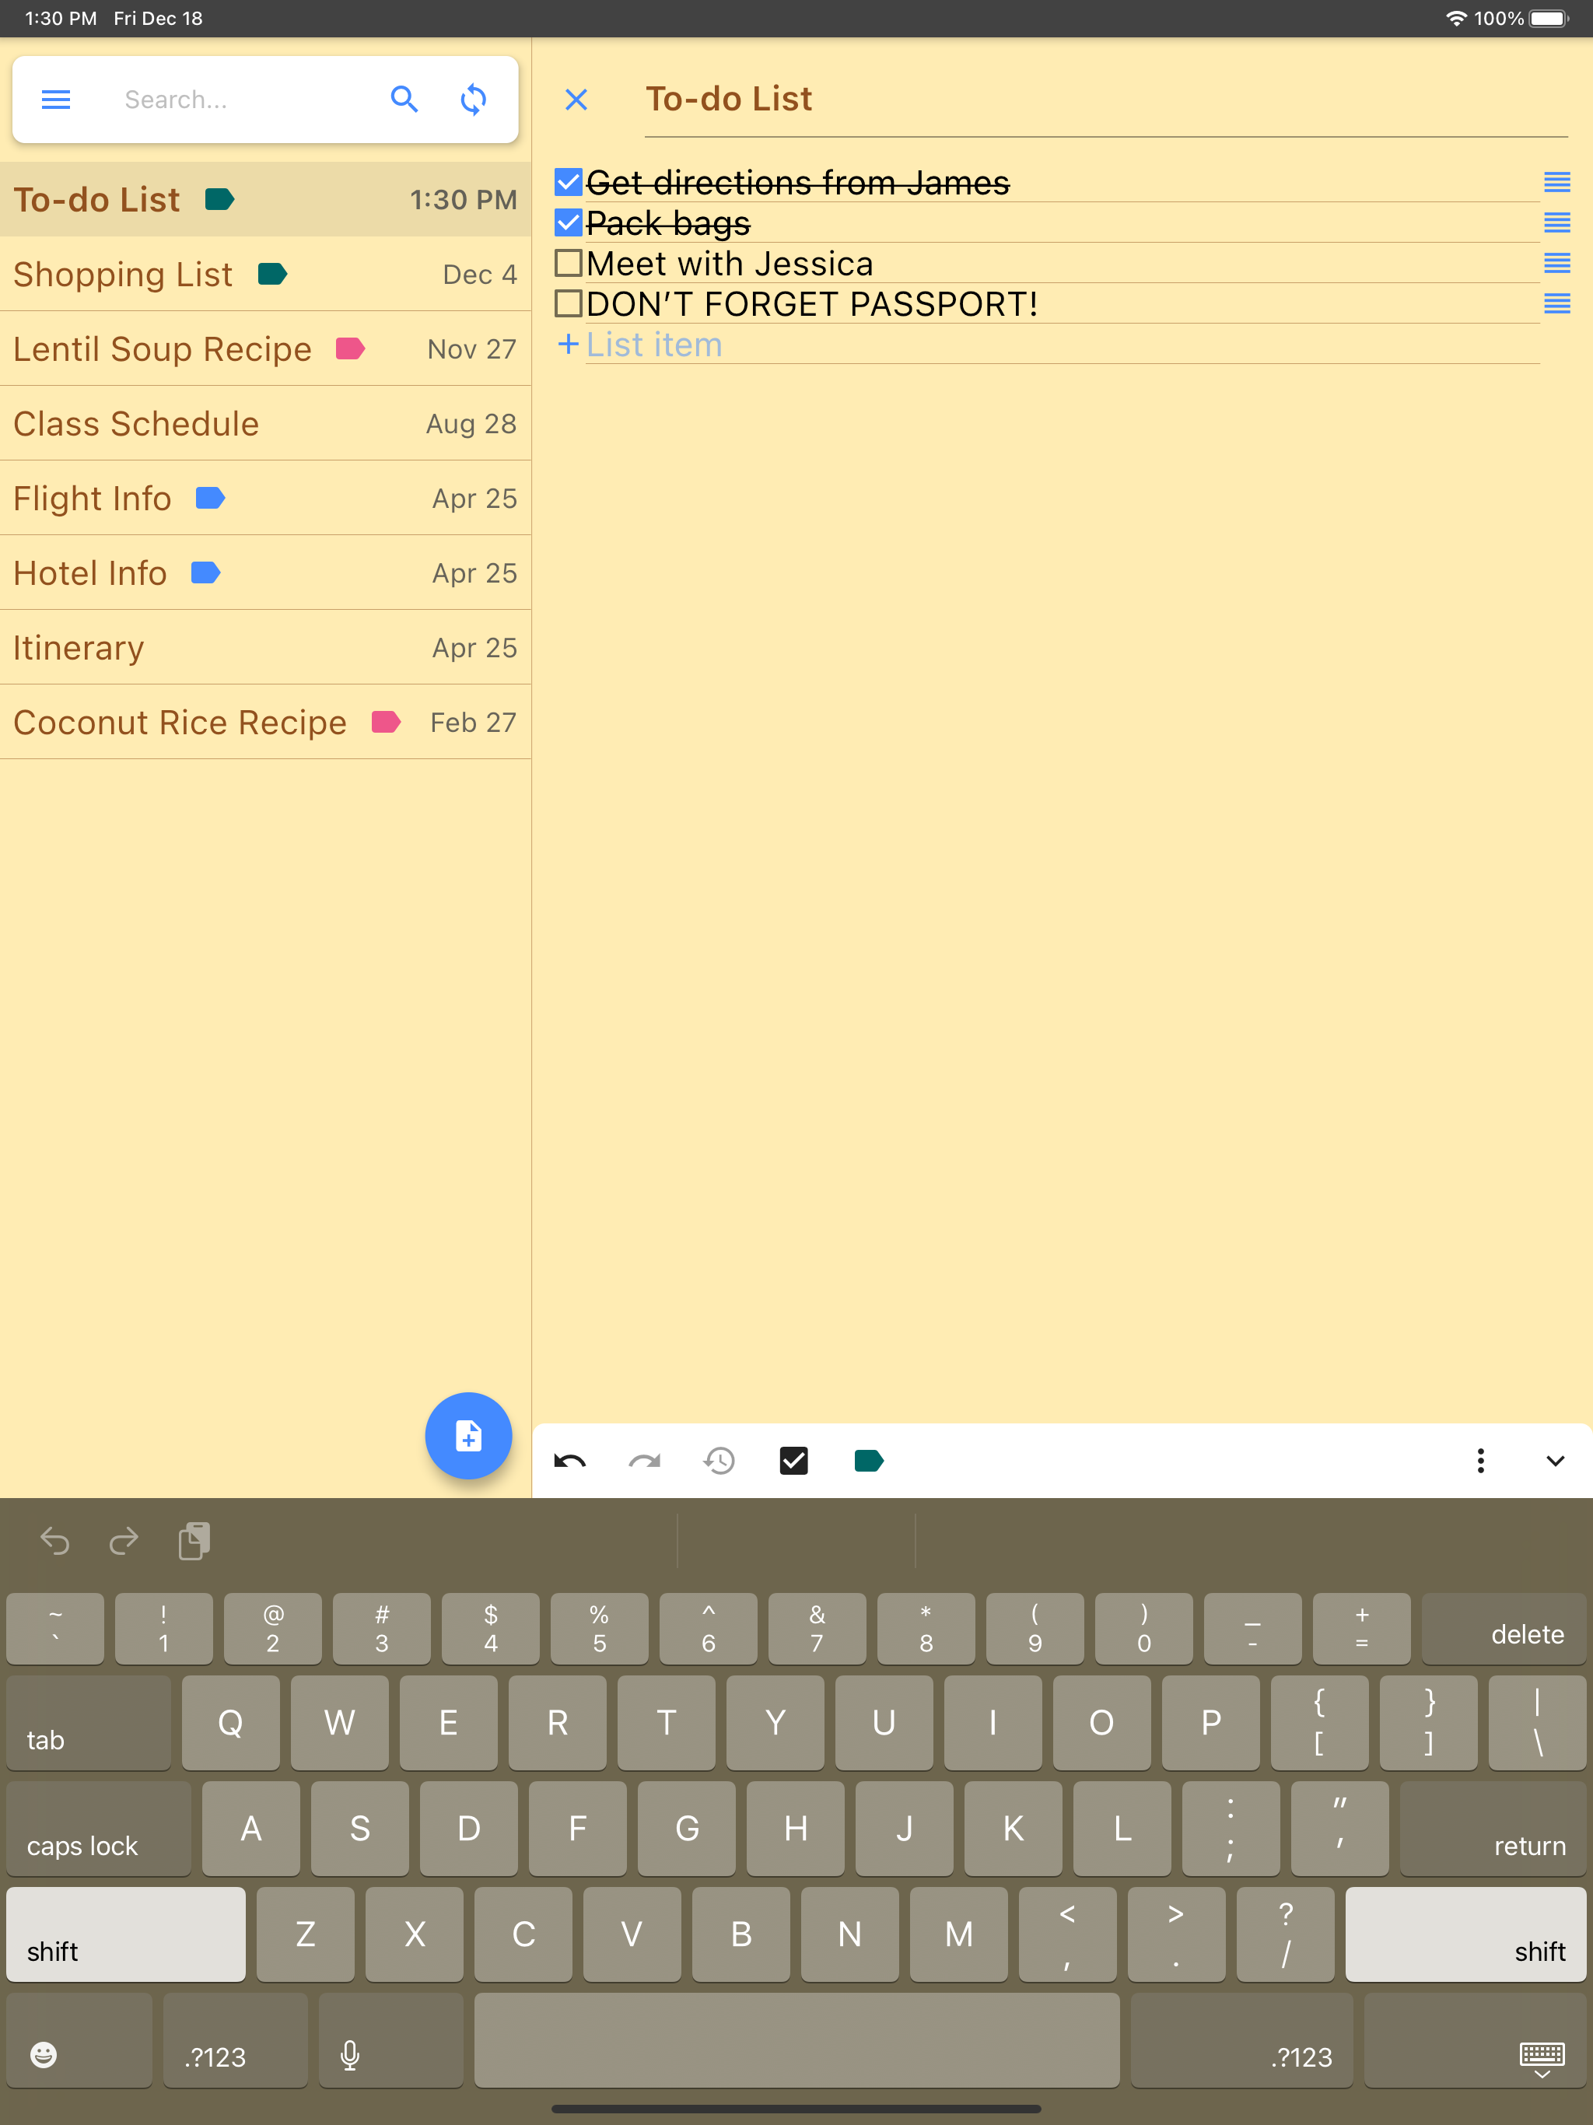Tap the right .?123 key
The image size is (1593, 2125).
tap(1241, 2039)
